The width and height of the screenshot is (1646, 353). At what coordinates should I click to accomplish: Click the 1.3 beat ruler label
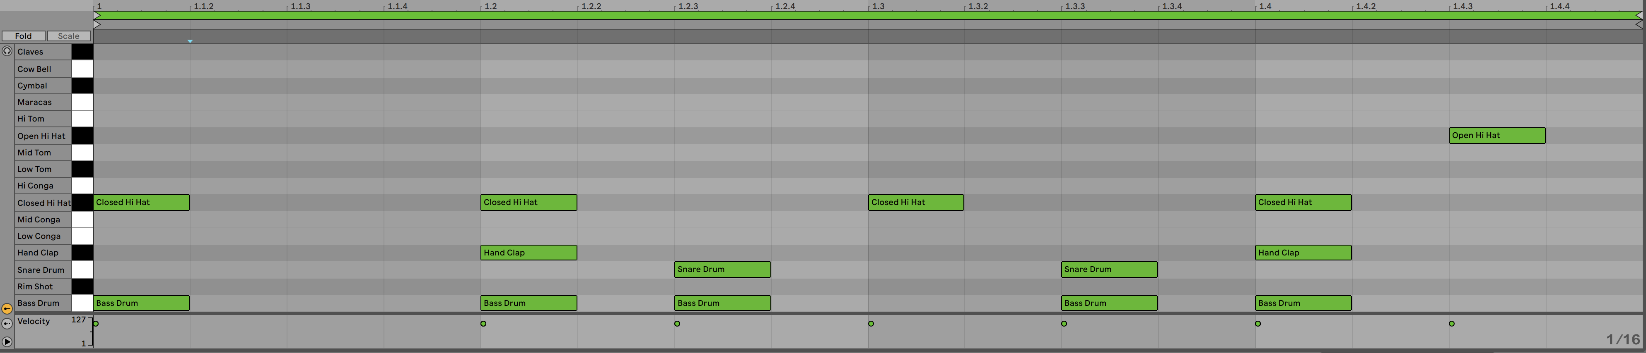pyautogui.click(x=879, y=6)
